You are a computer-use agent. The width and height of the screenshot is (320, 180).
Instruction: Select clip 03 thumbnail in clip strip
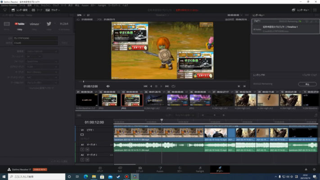132,100
